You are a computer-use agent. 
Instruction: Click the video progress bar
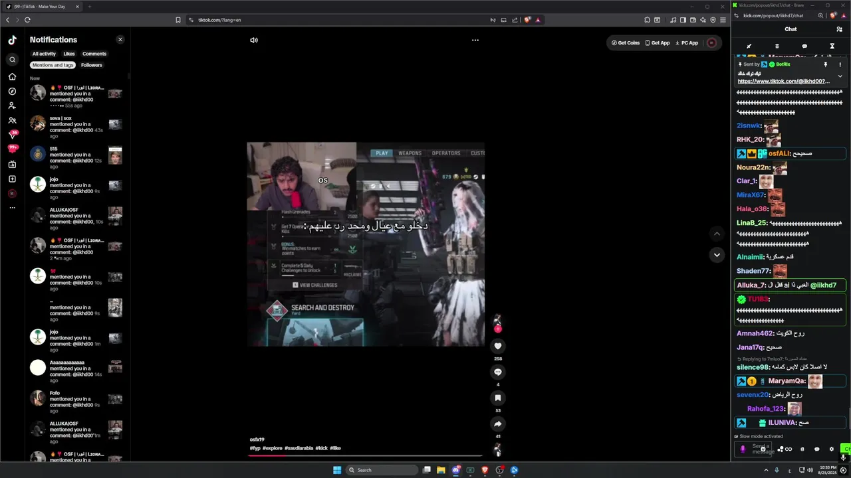point(366,455)
